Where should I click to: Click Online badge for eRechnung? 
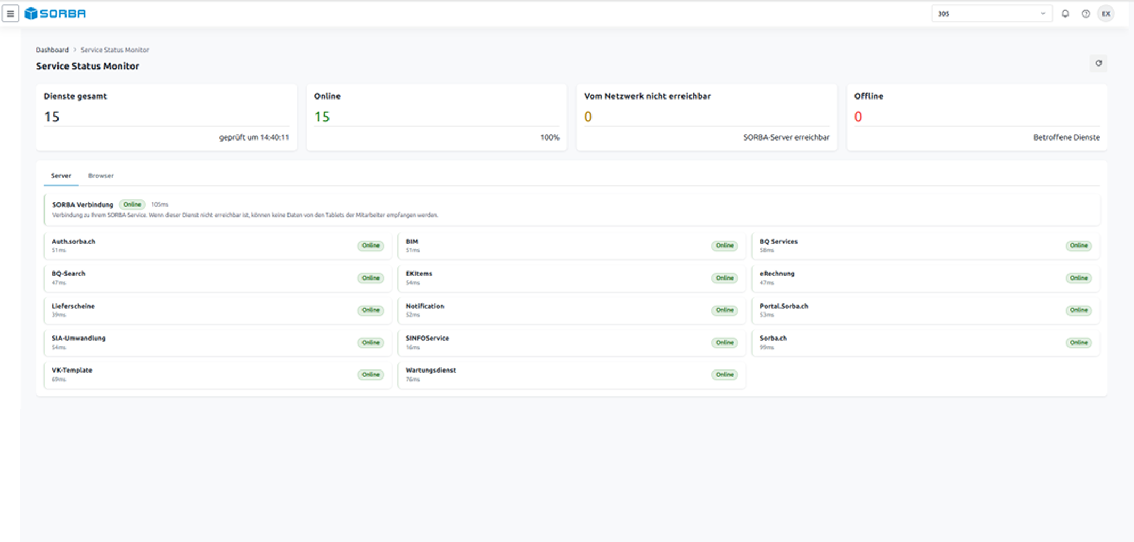[x=1079, y=278]
